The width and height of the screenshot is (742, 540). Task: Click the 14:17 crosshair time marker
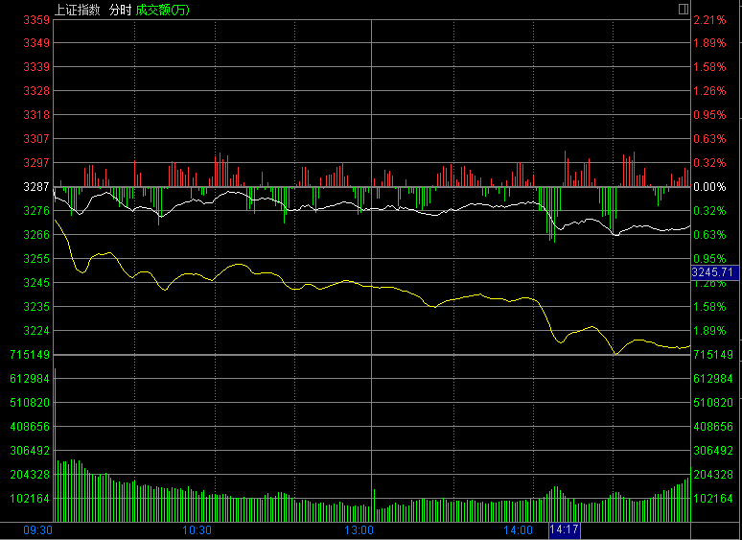564,529
